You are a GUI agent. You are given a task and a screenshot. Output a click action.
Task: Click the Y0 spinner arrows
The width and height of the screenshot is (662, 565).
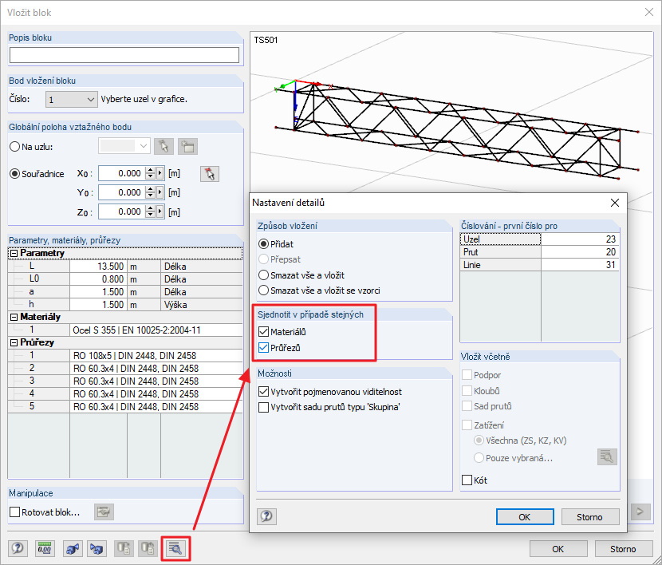click(x=150, y=192)
